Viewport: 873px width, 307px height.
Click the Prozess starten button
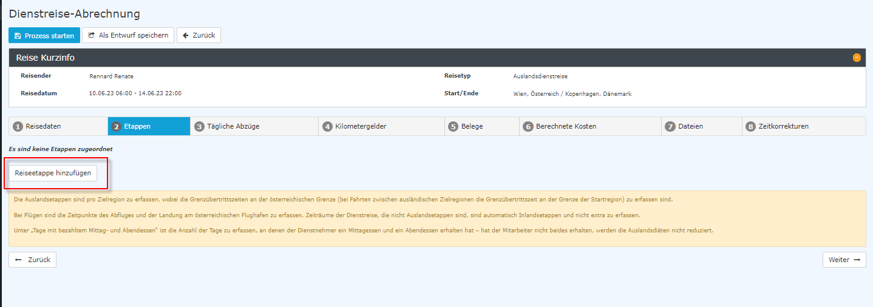click(44, 36)
